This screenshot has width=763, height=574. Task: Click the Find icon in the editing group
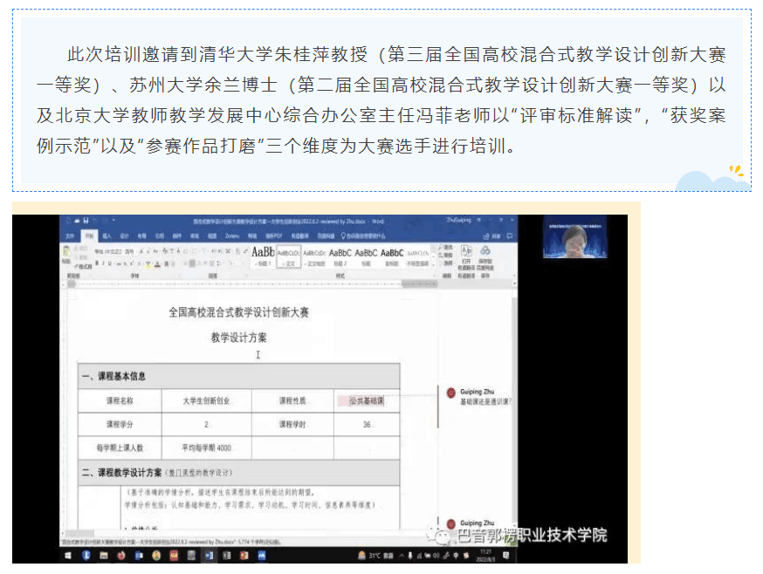coord(447,248)
